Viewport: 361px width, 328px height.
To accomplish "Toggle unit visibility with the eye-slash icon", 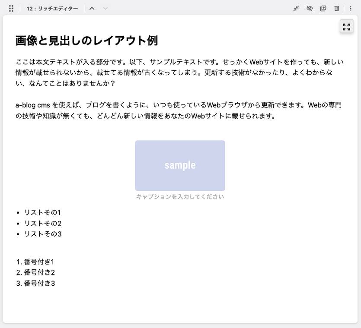I will coord(310,9).
